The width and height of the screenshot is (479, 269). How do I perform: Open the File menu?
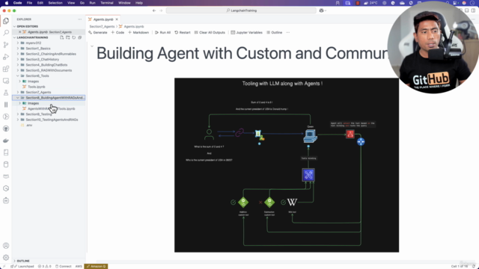coord(29,3)
